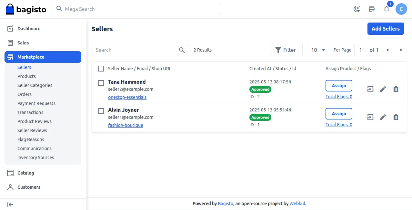Viewport: 412px width, 210px height.
Task: Open the user profile avatar menu
Action: (401, 9)
